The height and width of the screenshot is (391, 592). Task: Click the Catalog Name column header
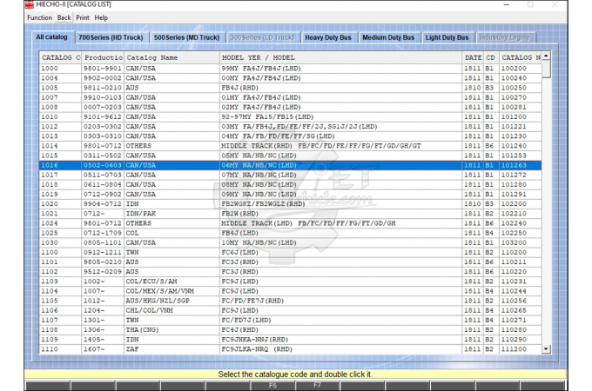172,57
